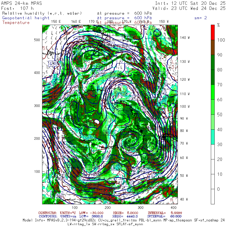Click the colorbar '20' value label
This screenshot has height=227, width=227.
[220, 159]
